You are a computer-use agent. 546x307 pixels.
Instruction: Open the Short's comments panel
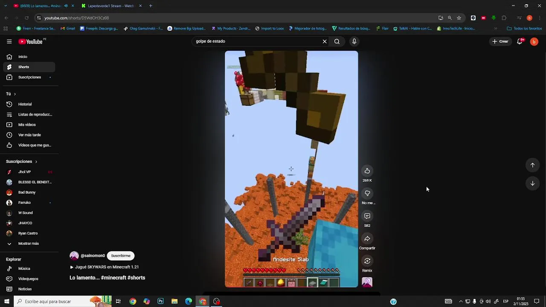(367, 216)
